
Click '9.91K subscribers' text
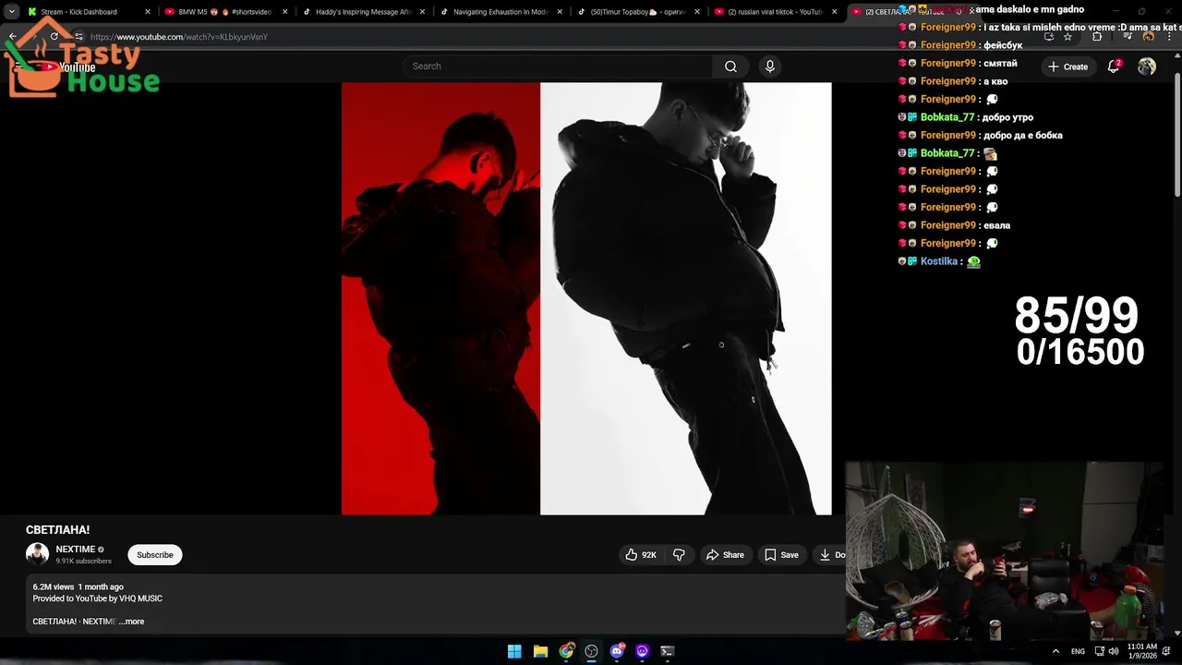(x=83, y=562)
